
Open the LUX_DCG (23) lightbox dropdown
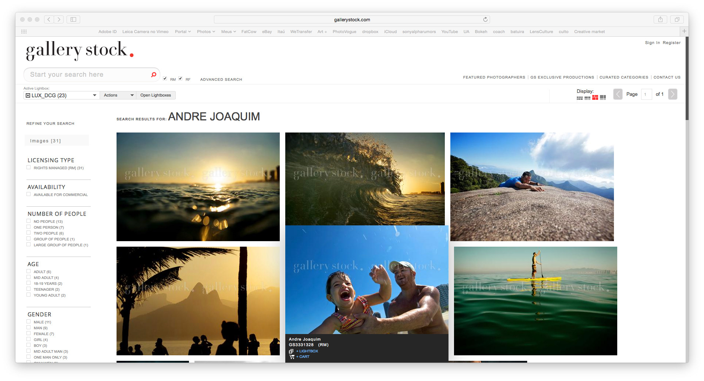click(61, 95)
